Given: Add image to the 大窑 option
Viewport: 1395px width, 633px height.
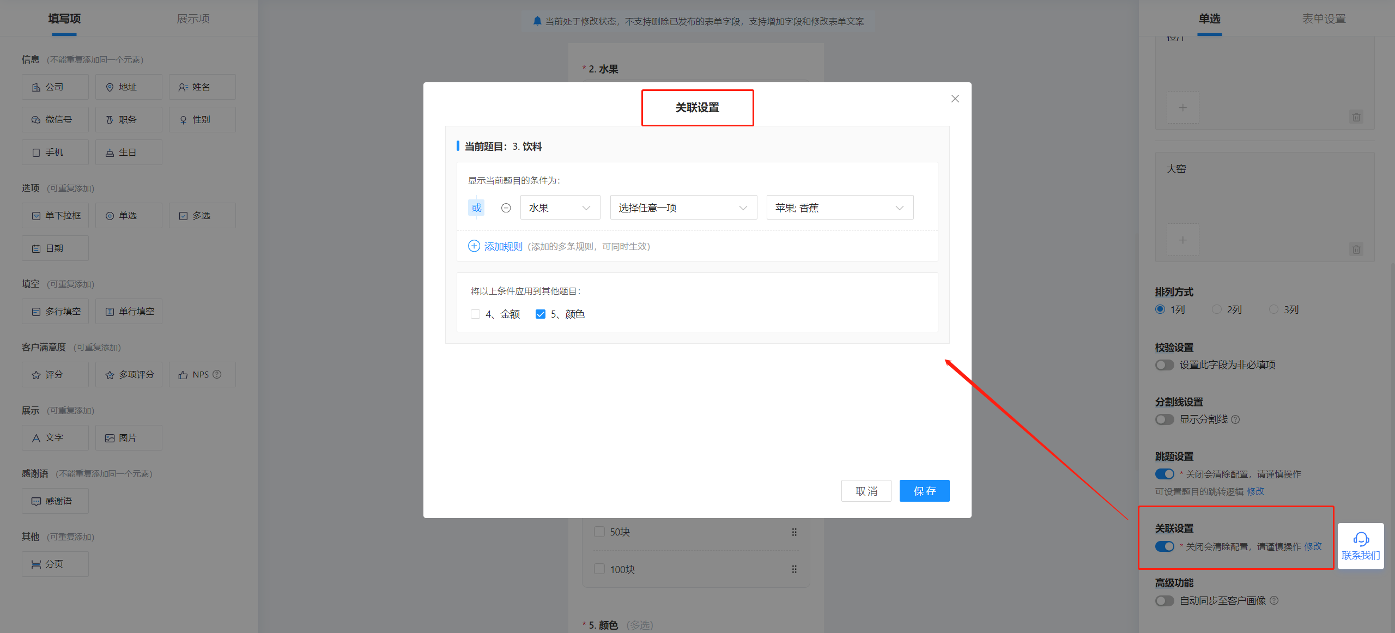Looking at the screenshot, I should point(1182,240).
